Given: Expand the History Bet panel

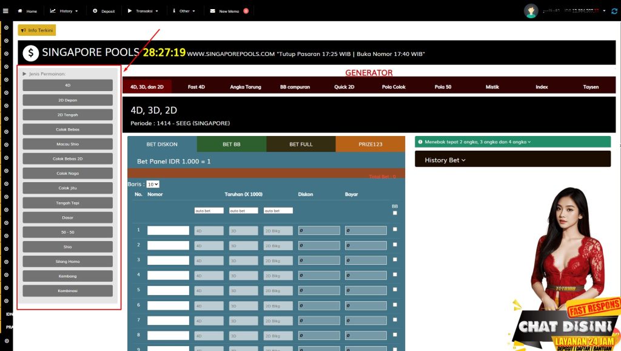Looking at the screenshot, I should [x=513, y=160].
